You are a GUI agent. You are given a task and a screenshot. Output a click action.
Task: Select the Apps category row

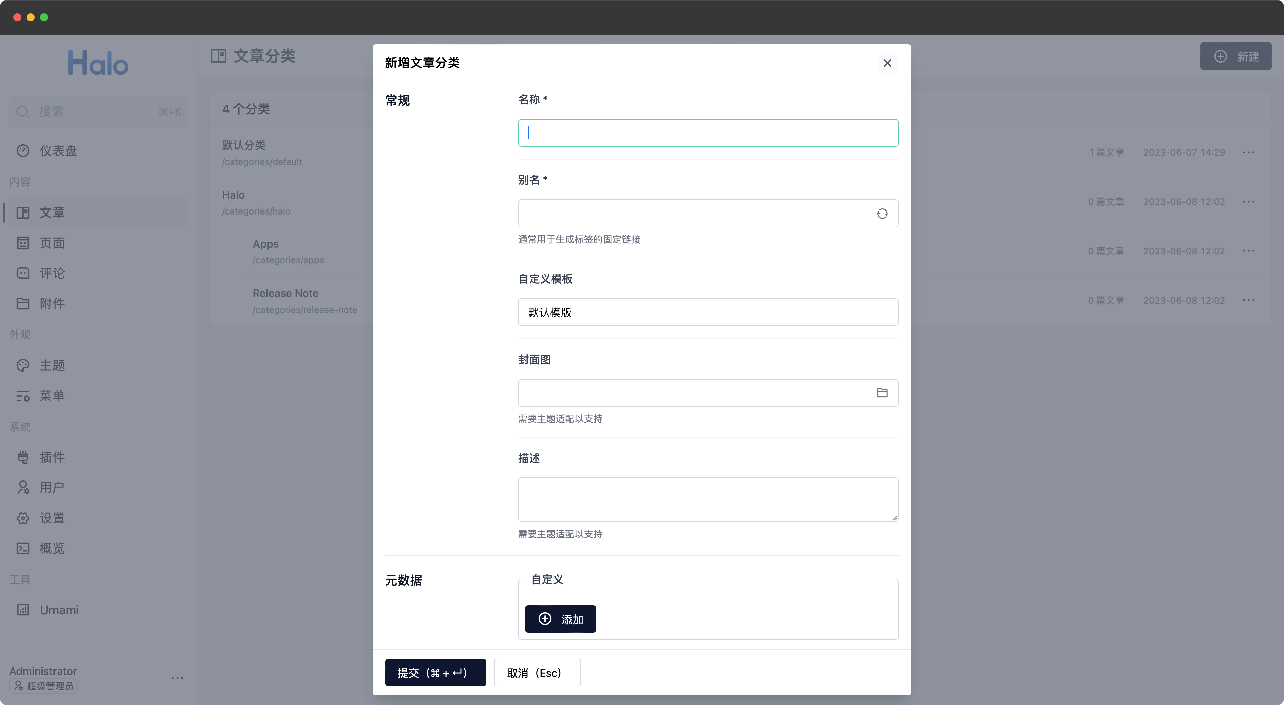pyautogui.click(x=266, y=244)
